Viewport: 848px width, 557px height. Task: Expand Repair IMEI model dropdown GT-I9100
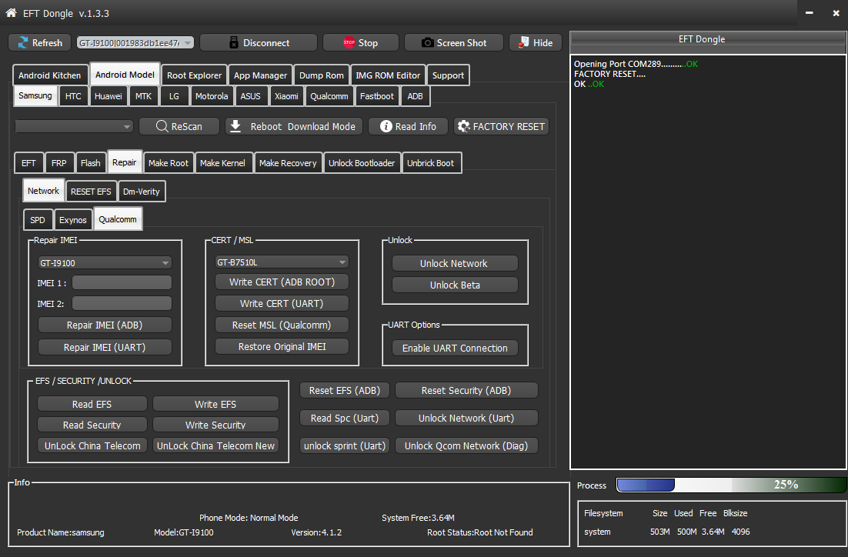(105, 263)
